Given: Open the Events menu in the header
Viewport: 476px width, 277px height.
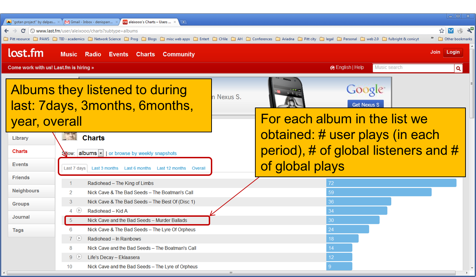Looking at the screenshot, I should 118,54.
